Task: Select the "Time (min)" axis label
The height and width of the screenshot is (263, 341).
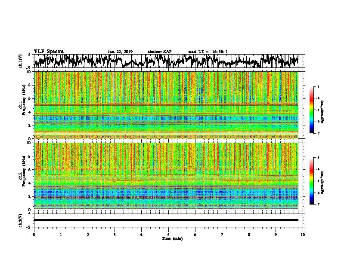Action: click(172, 239)
